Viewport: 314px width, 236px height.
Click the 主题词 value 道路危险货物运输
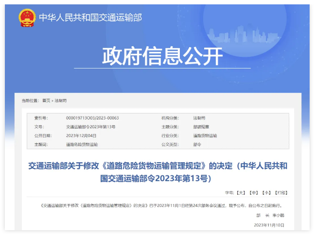82,144
